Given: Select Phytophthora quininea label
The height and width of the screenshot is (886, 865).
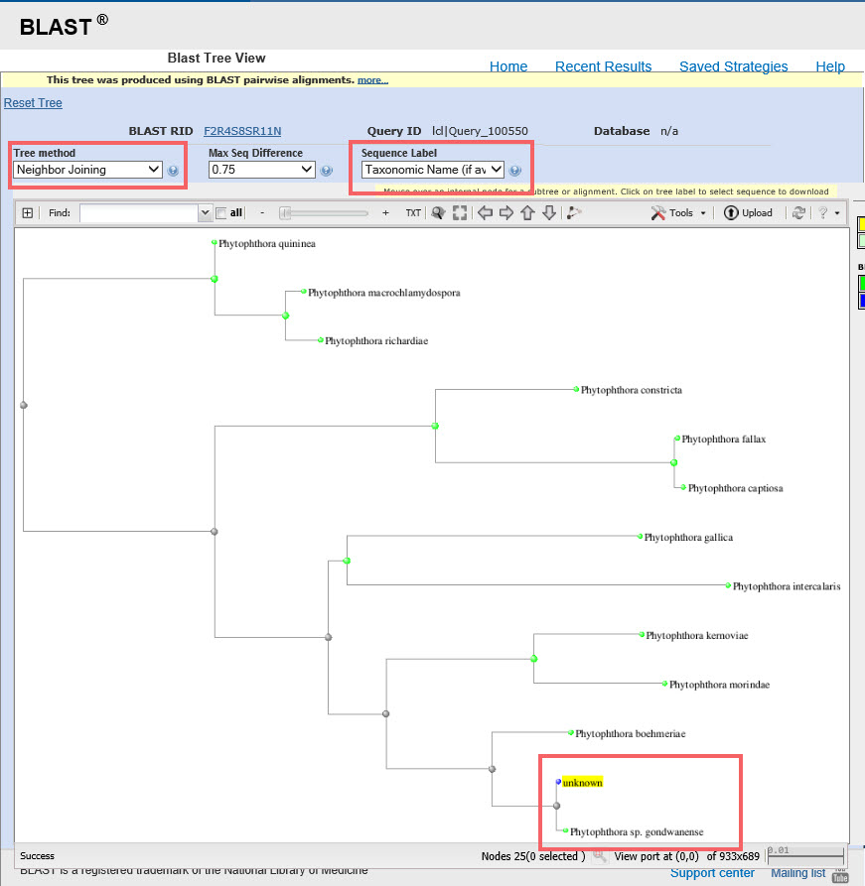Looking at the screenshot, I should [x=266, y=243].
